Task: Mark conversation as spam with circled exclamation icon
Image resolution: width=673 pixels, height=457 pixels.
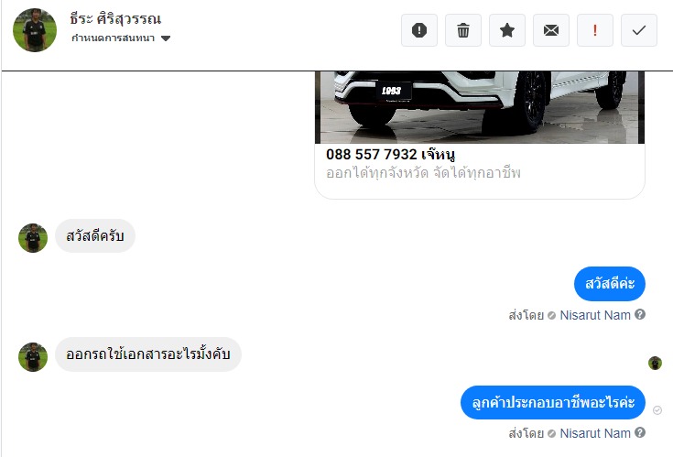Action: pyautogui.click(x=419, y=30)
